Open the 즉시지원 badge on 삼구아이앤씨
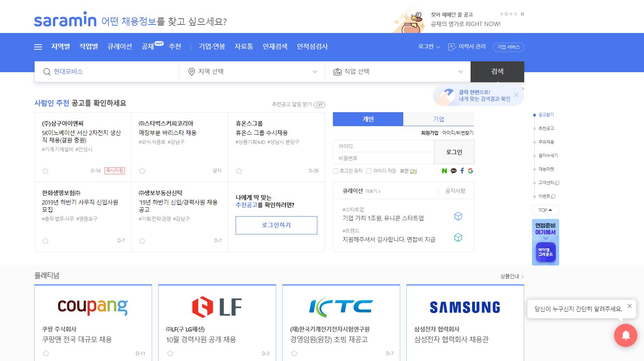 115,171
